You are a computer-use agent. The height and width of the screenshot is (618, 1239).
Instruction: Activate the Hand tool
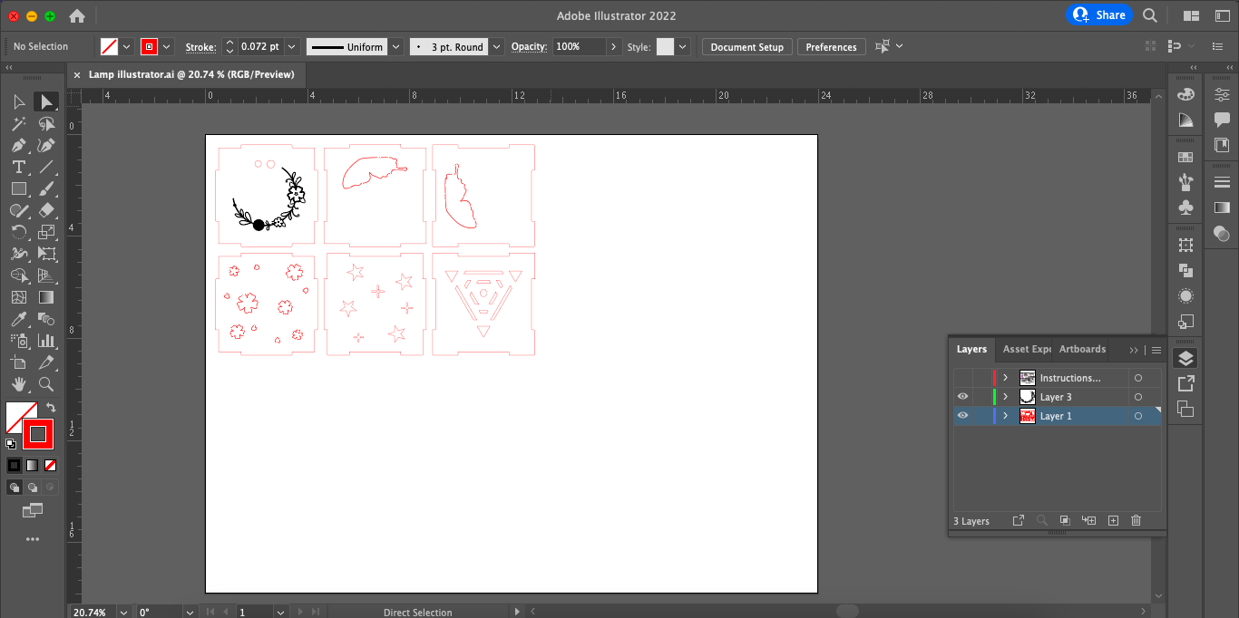point(18,384)
